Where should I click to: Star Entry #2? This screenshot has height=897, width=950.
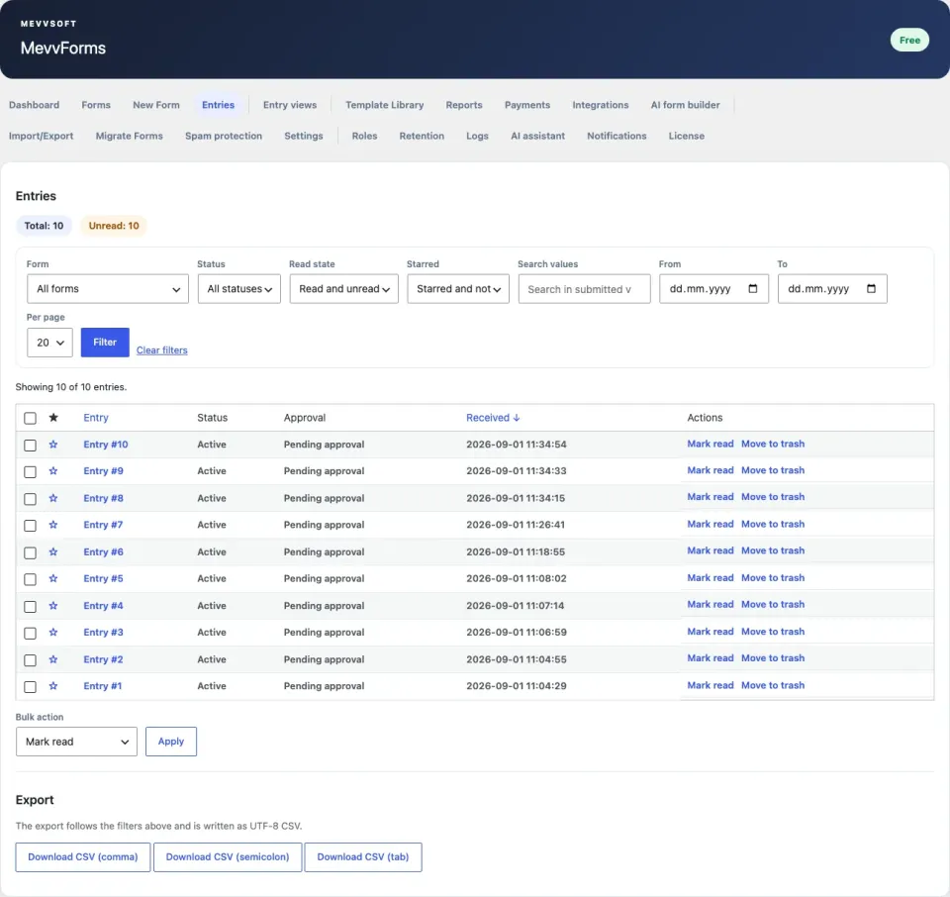pyautogui.click(x=53, y=659)
